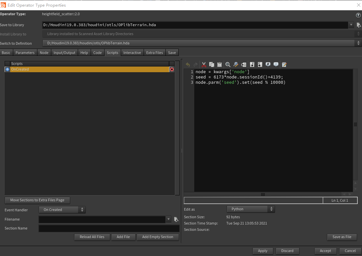Switch to the Extra Files tab

(x=155, y=53)
